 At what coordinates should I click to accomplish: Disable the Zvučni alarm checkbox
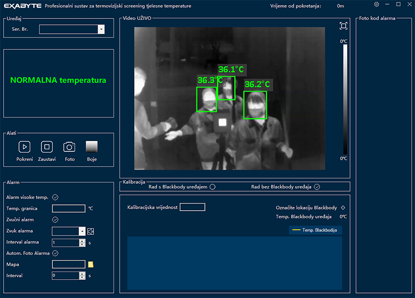coord(55,220)
